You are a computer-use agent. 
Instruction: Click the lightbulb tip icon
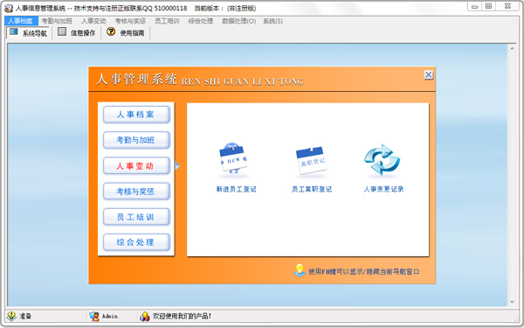[x=300, y=270]
